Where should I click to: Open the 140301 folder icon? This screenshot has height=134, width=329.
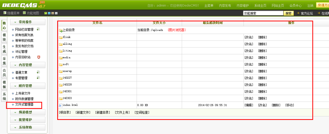[61, 92]
